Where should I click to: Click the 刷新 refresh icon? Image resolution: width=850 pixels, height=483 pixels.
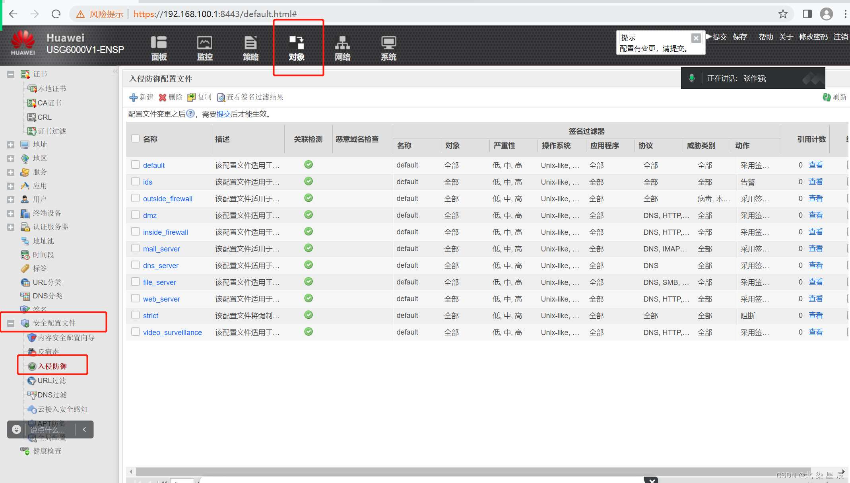click(x=827, y=97)
